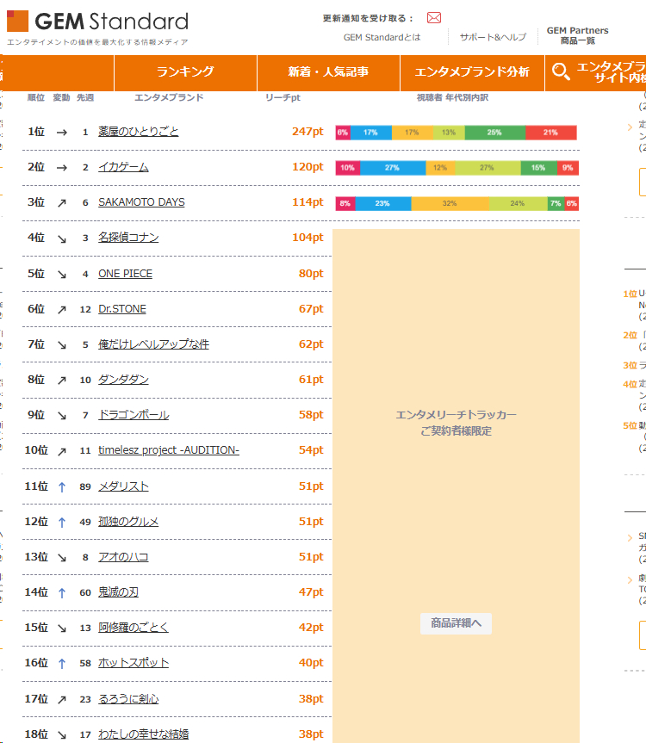Image resolution: width=646 pixels, height=743 pixels.
Task: Open GEM Standardとは link
Action: click(x=382, y=37)
